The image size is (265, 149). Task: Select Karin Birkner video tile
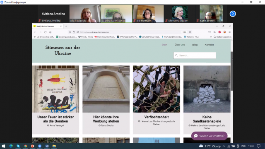(211, 14)
